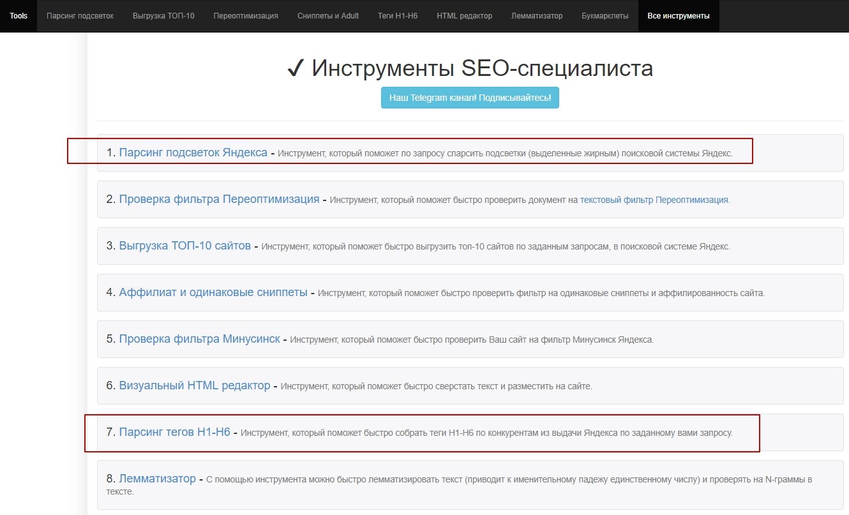Click the Telegram channel subscribe button

click(470, 98)
